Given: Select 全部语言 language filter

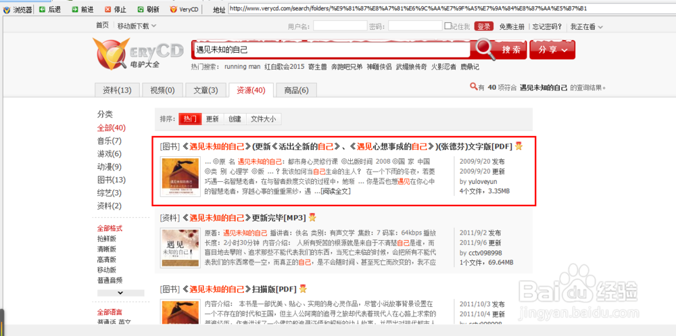Looking at the screenshot, I should click(x=110, y=312).
